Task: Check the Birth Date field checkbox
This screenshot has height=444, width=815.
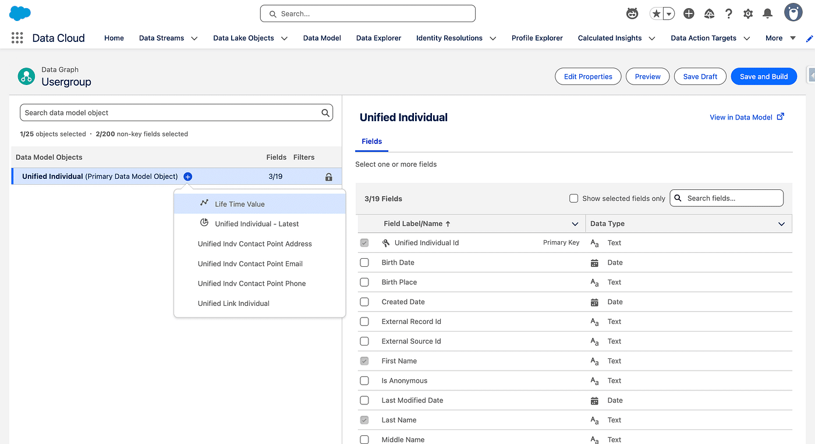Action: (364, 263)
